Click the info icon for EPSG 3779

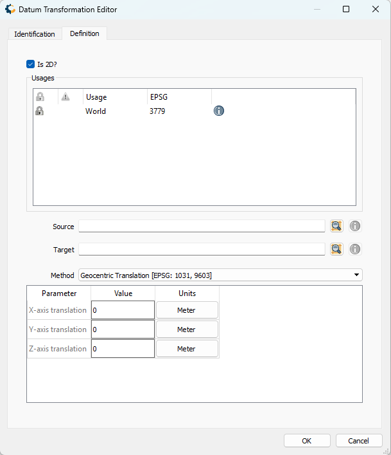click(x=219, y=111)
